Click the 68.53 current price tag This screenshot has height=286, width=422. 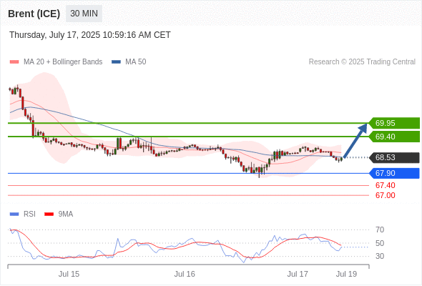click(x=394, y=158)
